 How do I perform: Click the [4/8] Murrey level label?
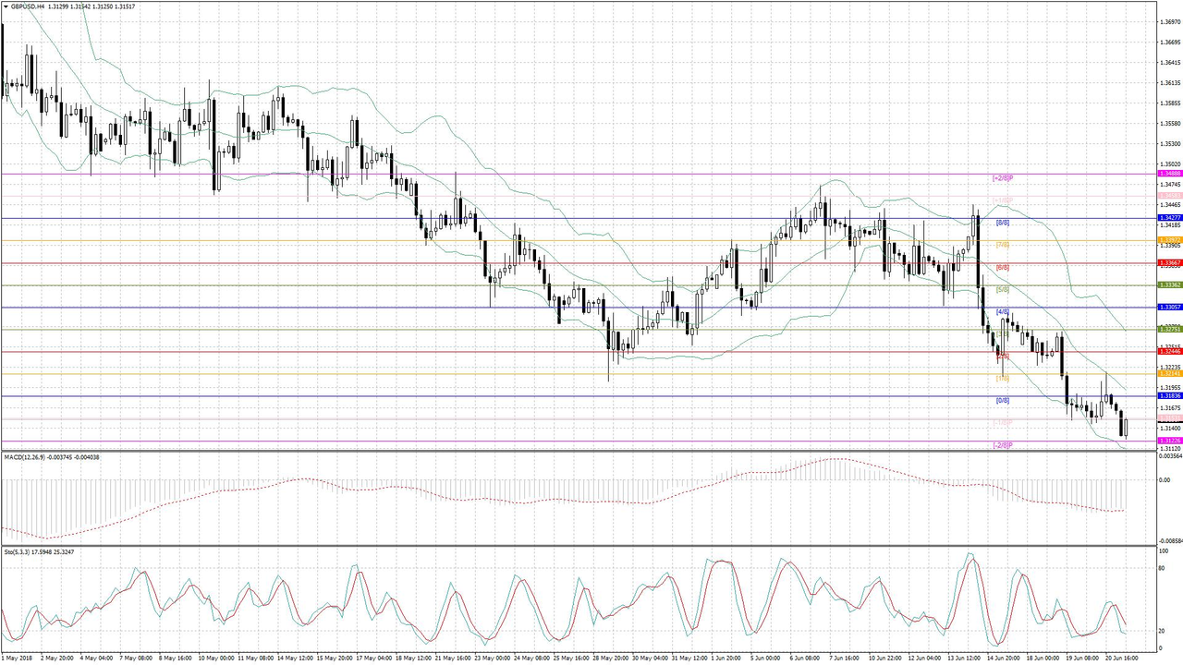(x=1002, y=311)
